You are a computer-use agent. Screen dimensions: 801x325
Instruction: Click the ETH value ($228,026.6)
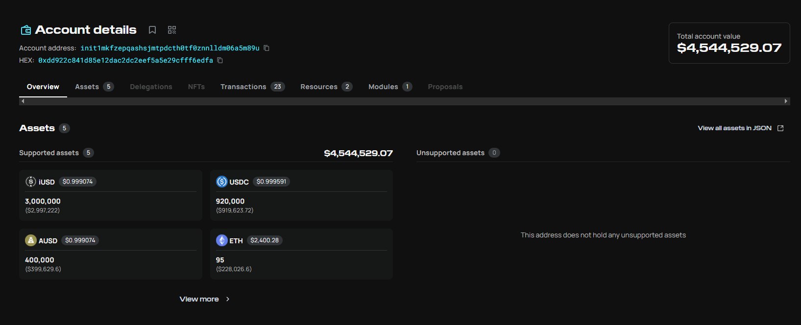[234, 269]
